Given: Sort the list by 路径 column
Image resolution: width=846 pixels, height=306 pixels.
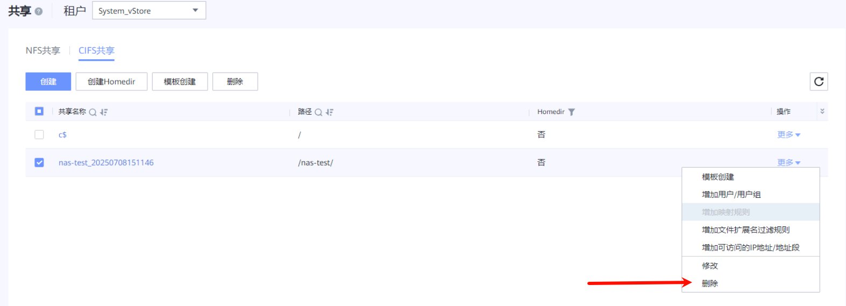Looking at the screenshot, I should [330, 112].
